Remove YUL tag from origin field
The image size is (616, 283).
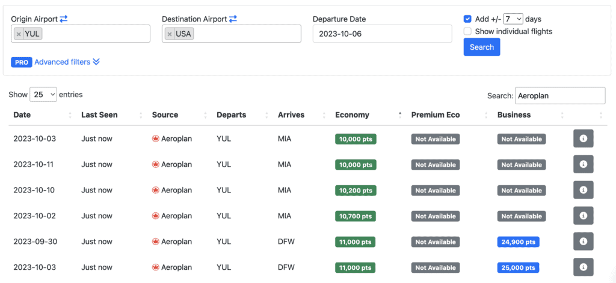(x=19, y=34)
